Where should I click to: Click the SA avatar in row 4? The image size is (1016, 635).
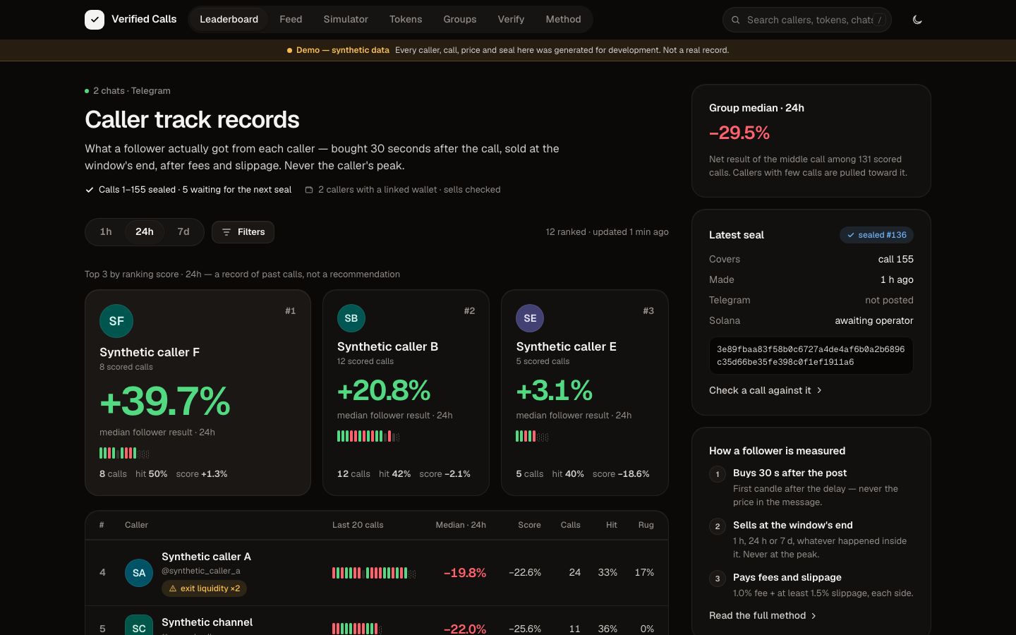[139, 573]
